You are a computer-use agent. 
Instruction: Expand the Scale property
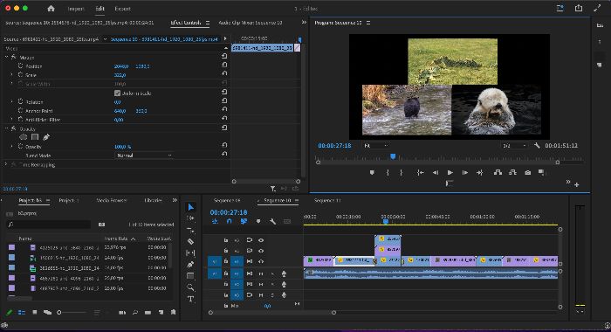coord(11,74)
